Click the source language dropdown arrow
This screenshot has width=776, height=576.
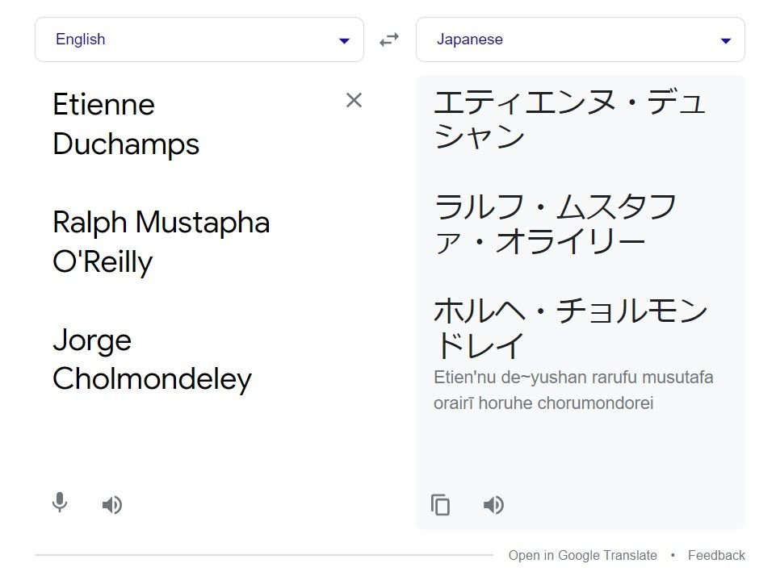click(x=344, y=40)
